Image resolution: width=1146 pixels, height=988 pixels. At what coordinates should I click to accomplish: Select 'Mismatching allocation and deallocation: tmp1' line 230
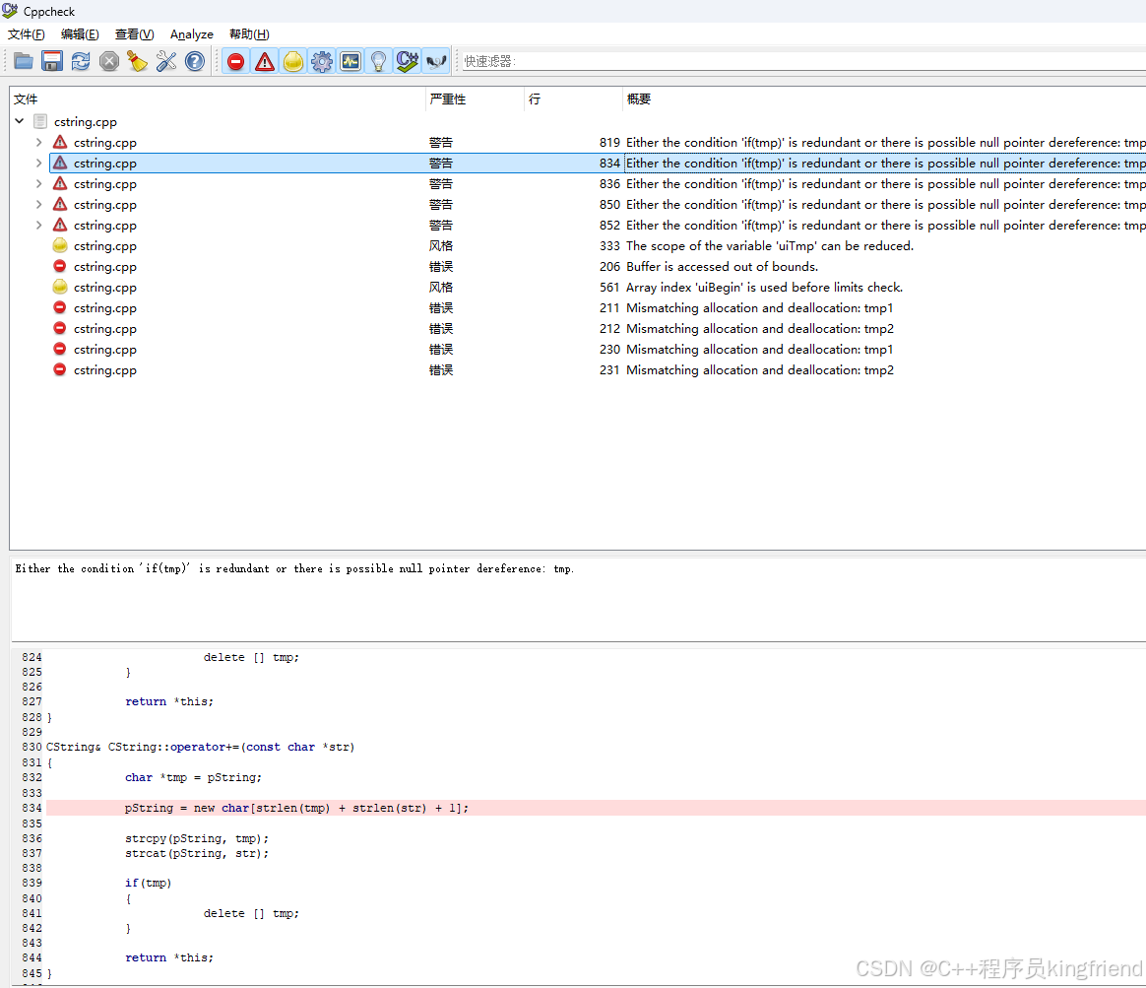[x=759, y=350]
